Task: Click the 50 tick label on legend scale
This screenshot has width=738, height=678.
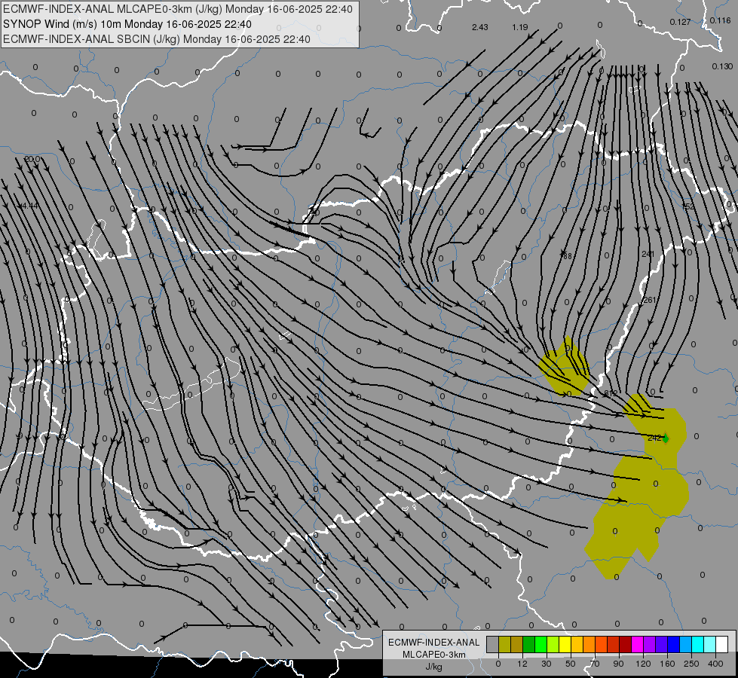Action: [x=571, y=664]
